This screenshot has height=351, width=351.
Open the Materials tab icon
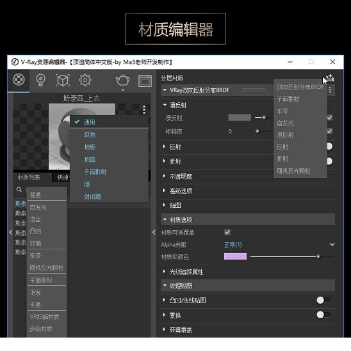(19, 80)
